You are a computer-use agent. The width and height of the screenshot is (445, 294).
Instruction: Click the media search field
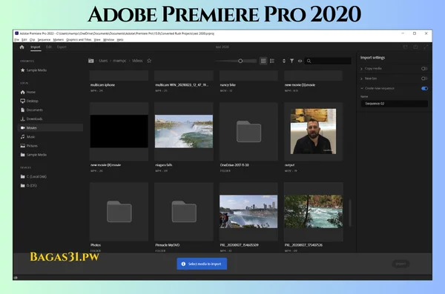(x=328, y=61)
